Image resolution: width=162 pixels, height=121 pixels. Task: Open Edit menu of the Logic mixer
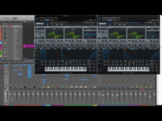(x=5, y=63)
